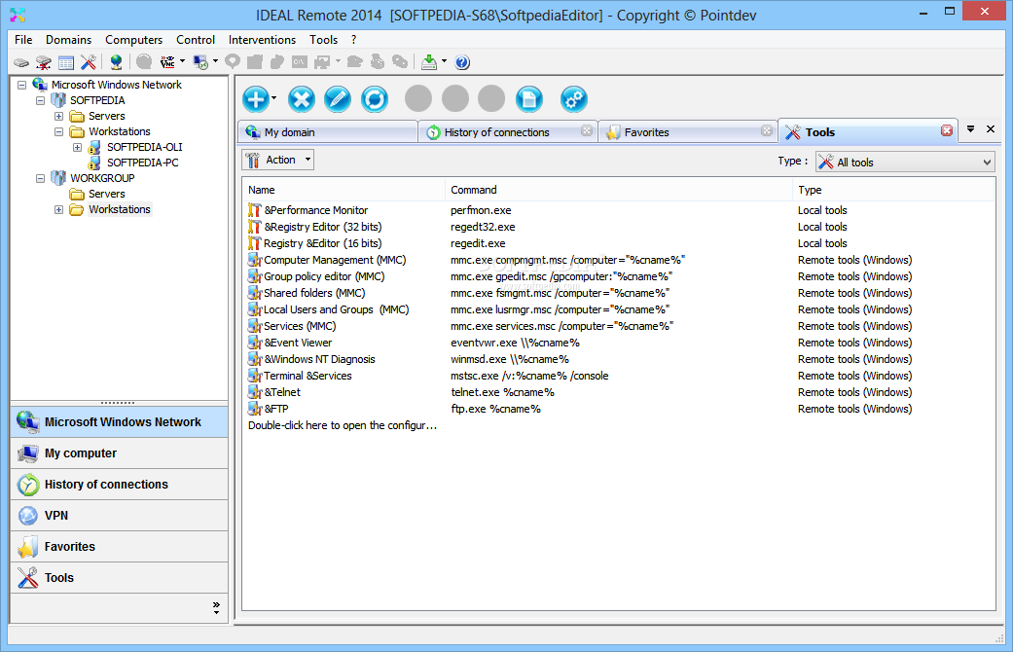
Task: Open remote desktop toolbar dropdown arrow
Action: tap(216, 62)
